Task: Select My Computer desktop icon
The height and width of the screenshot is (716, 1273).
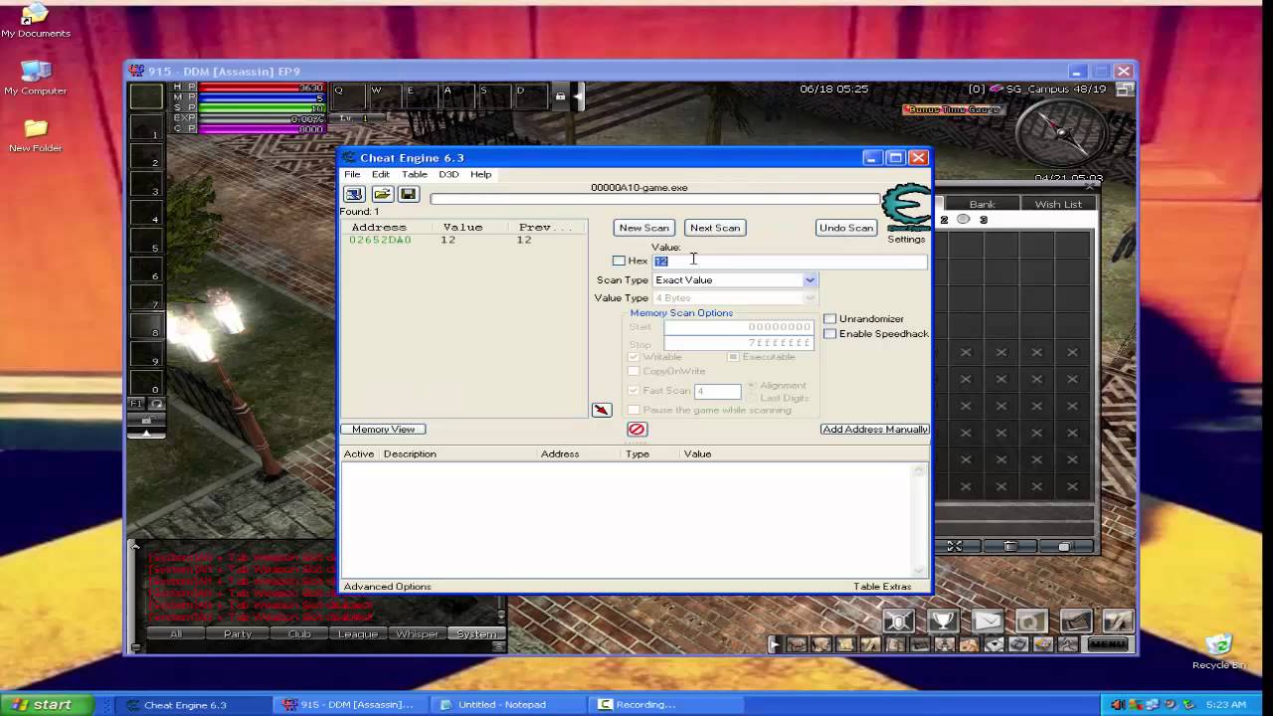Action: (36, 78)
